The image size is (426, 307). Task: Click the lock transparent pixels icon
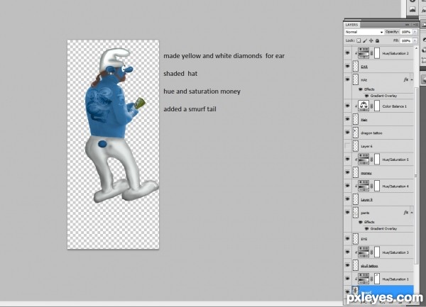click(x=359, y=40)
